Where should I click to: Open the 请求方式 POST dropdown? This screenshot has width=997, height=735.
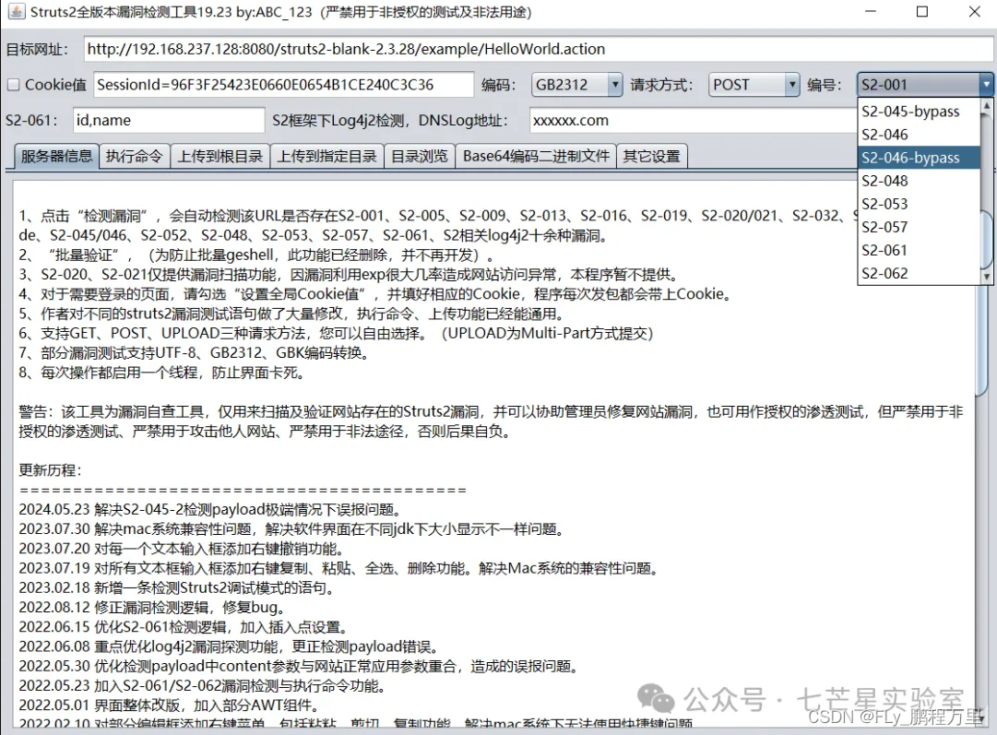754,85
